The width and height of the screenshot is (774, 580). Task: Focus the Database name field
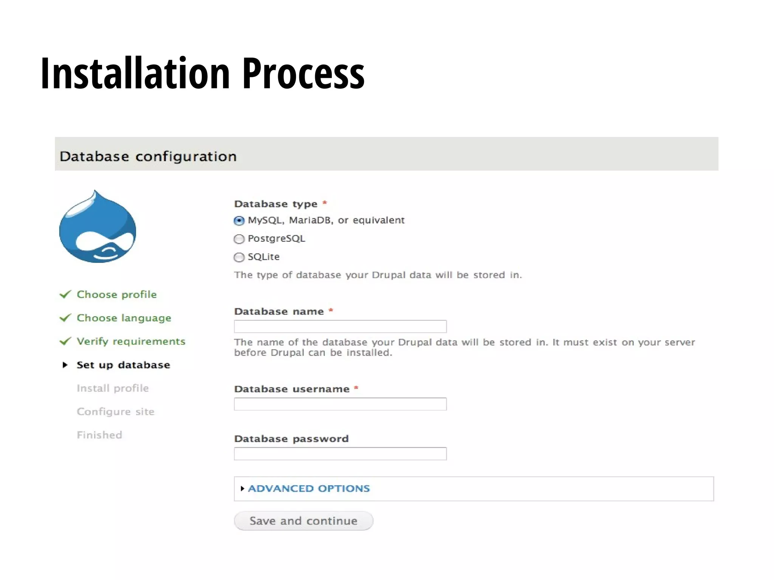tap(340, 326)
